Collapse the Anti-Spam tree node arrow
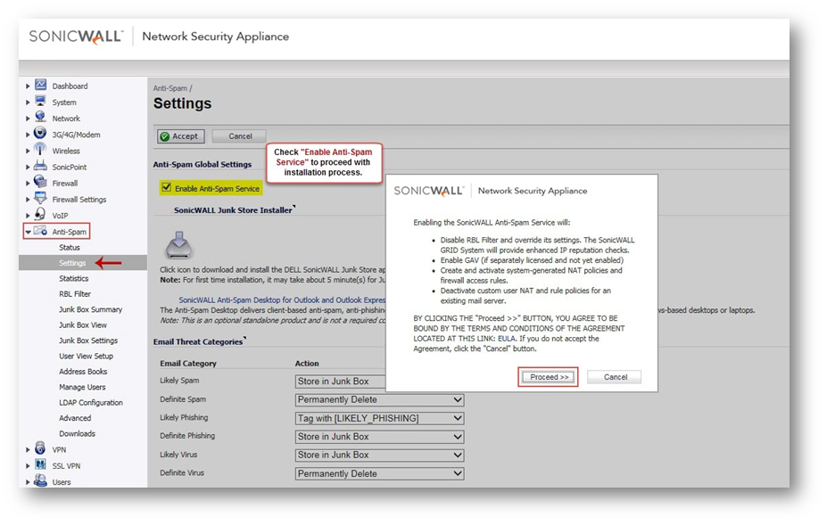Image resolution: width=827 pixels, height=525 pixels. (28, 232)
